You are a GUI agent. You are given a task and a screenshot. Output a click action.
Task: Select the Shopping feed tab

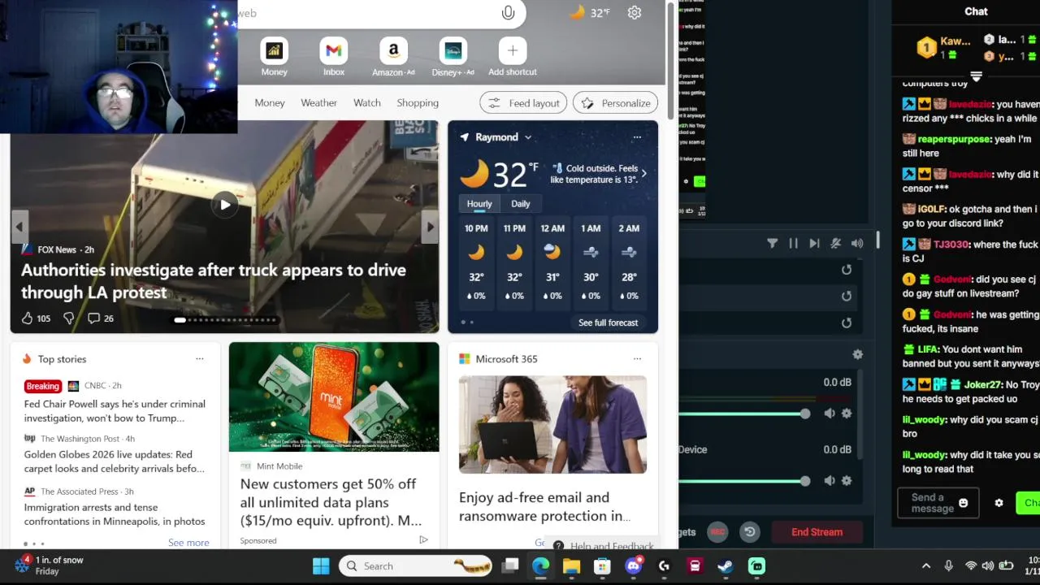pyautogui.click(x=418, y=103)
